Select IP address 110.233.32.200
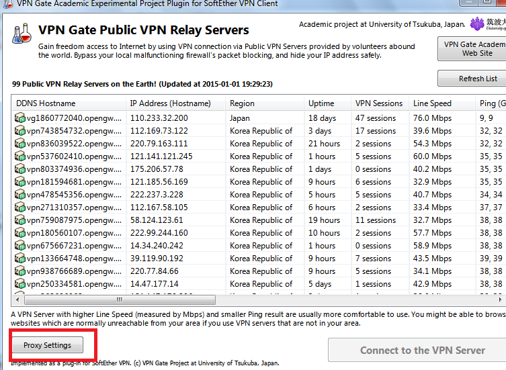Viewport: 506px width, 370px height. [159, 118]
